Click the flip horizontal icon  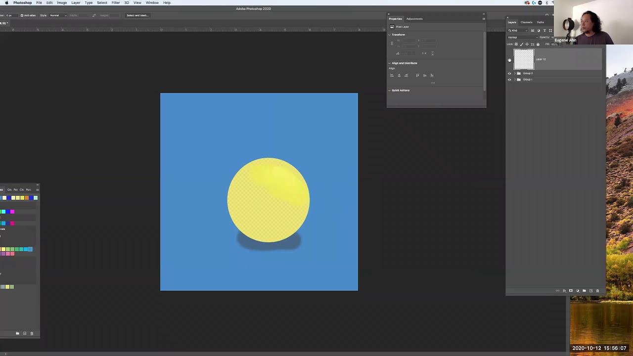(x=424, y=53)
